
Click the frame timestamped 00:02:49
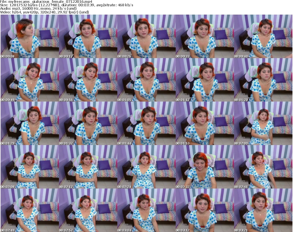(30, 210)
